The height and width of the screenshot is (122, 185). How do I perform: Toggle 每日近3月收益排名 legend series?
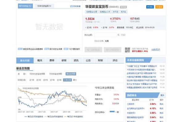(34, 116)
